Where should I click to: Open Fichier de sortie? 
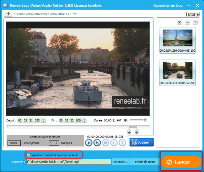click(145, 162)
